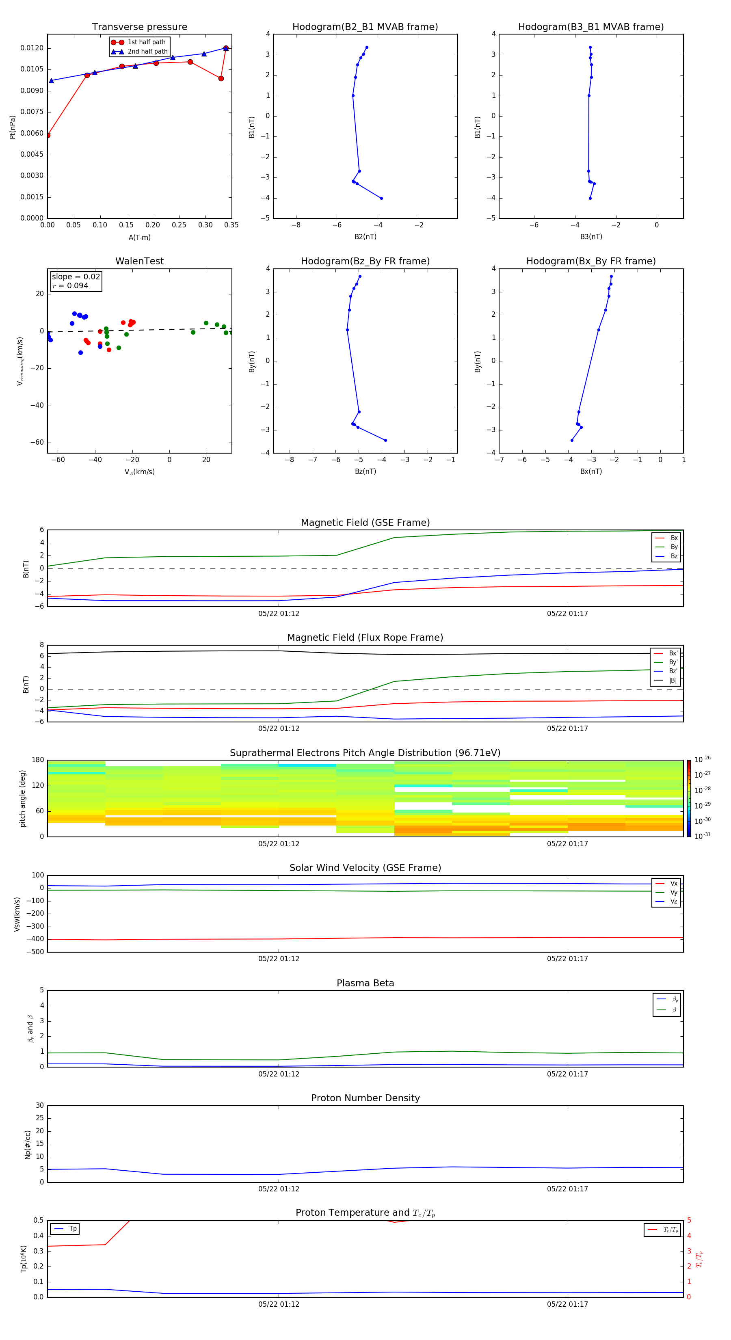This screenshot has width=731, height=1340.
Task: Click the 'slope = 0.02' annotation box
Action: coord(76,281)
